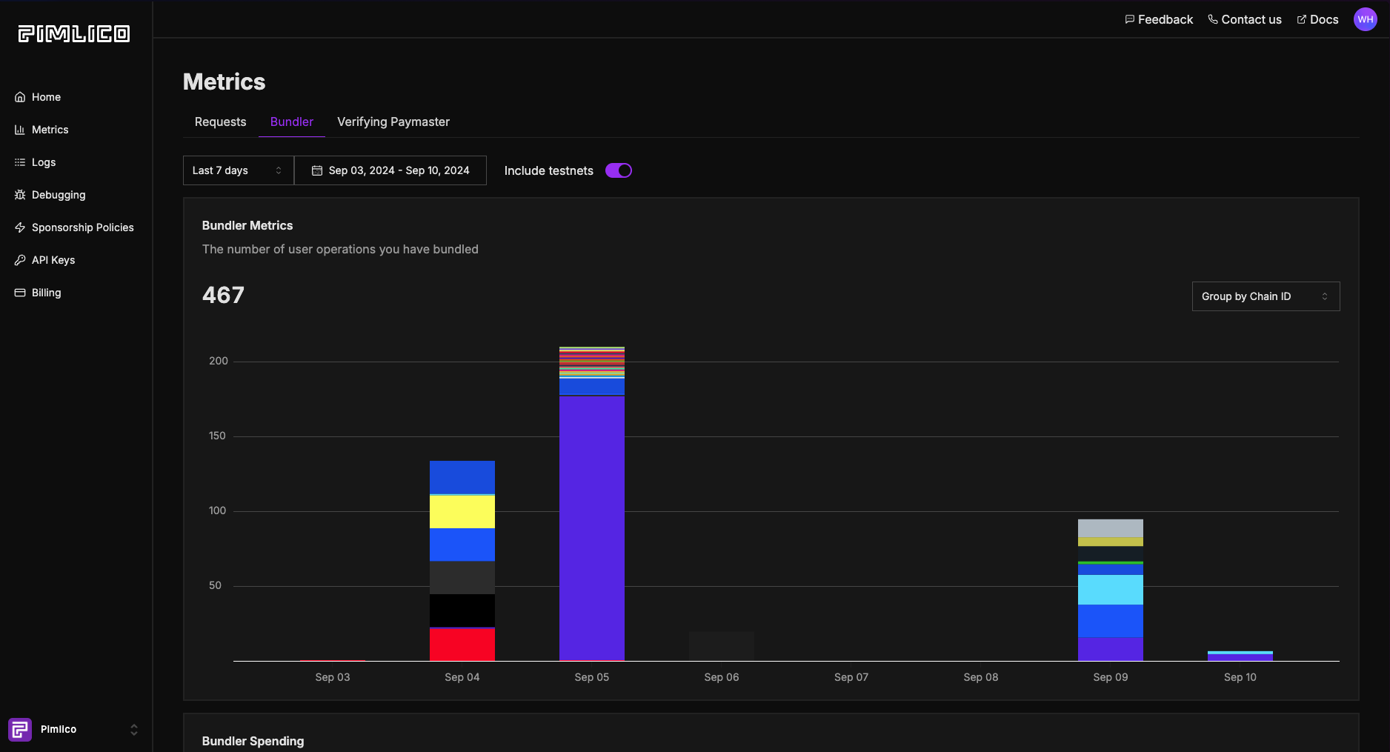Click the multicolor striped top of Sep 05 bar
Screen dimensions: 1390x752
coord(592,362)
